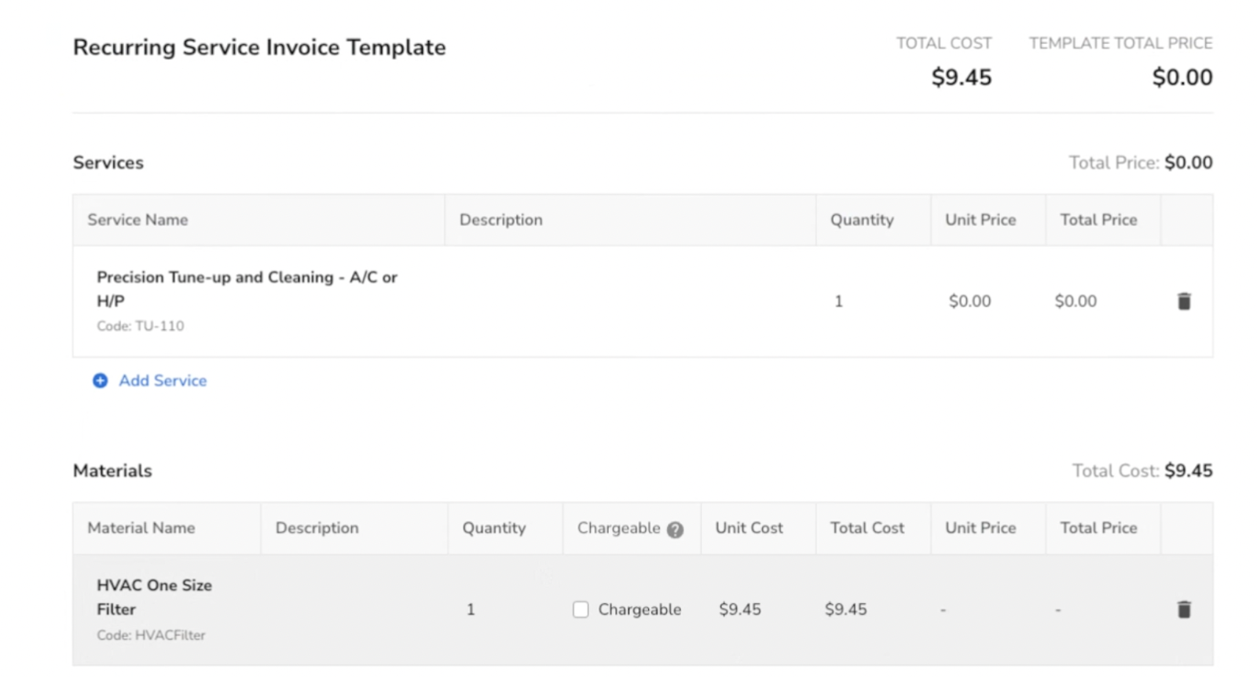Screen dimensions: 1257x677
Task: Click the material quantity value 1
Action: tap(471, 609)
